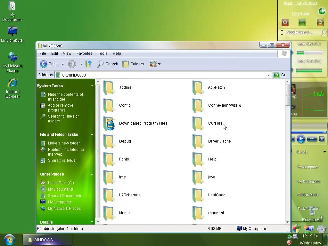Open the Tools menu
The image size is (328, 246).
(102, 53)
